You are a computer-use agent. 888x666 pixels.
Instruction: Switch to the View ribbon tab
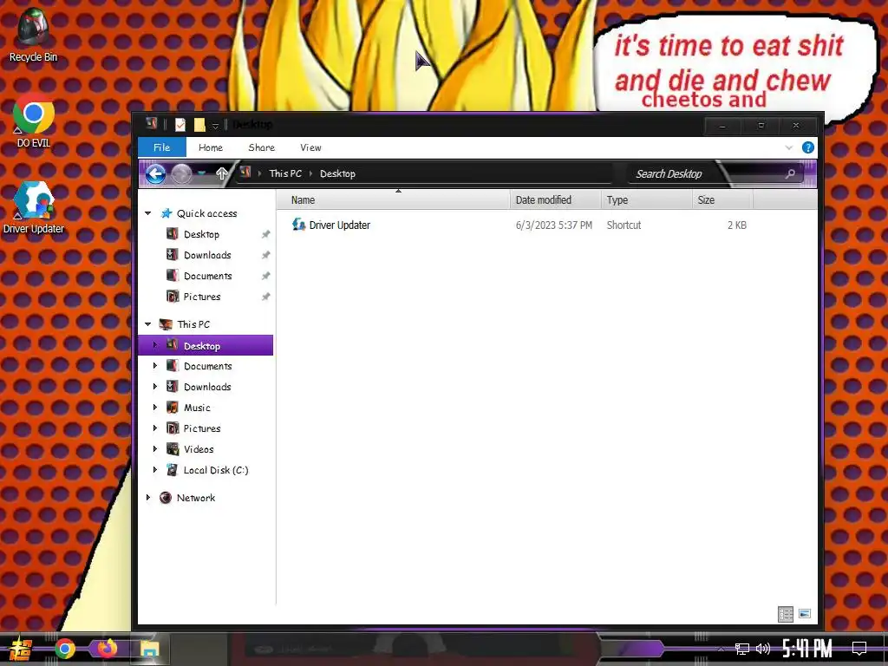point(311,147)
